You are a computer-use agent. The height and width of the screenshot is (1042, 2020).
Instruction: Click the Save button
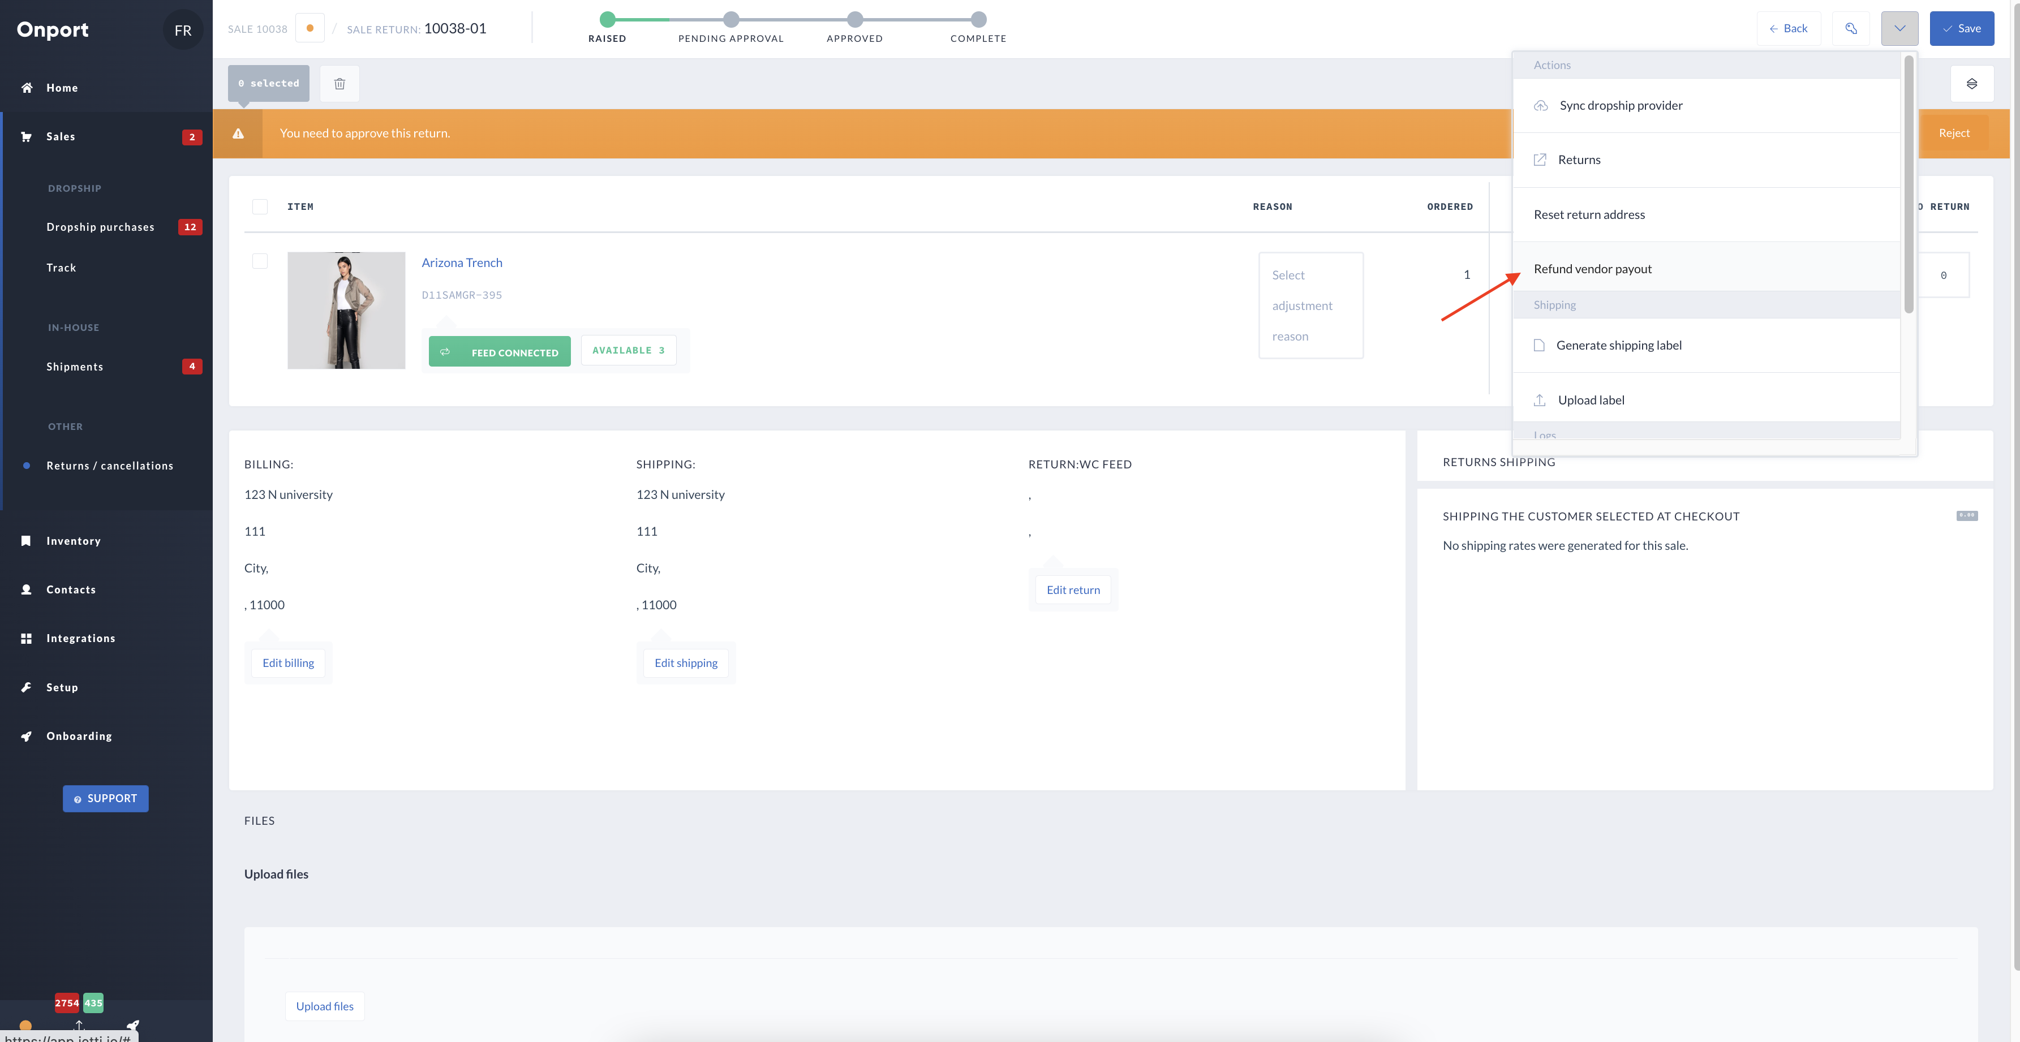pyautogui.click(x=1961, y=28)
